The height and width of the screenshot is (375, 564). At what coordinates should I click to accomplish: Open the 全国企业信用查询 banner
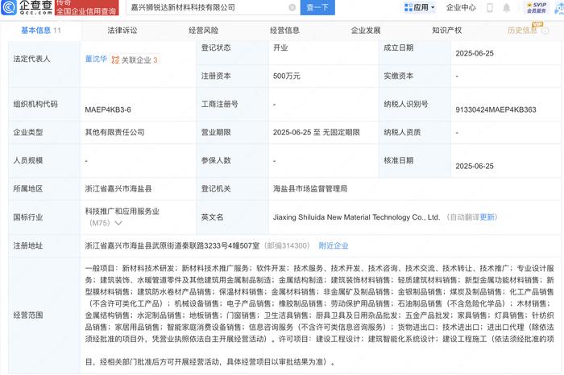[86, 8]
